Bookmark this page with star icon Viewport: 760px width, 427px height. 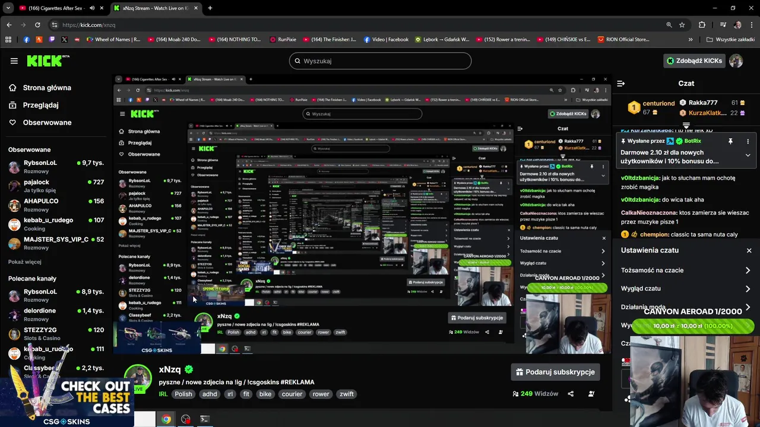682,25
